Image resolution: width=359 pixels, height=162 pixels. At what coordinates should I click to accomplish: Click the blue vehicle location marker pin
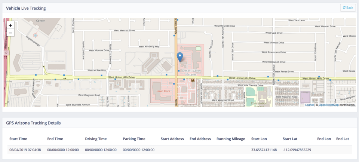pyautogui.click(x=180, y=57)
